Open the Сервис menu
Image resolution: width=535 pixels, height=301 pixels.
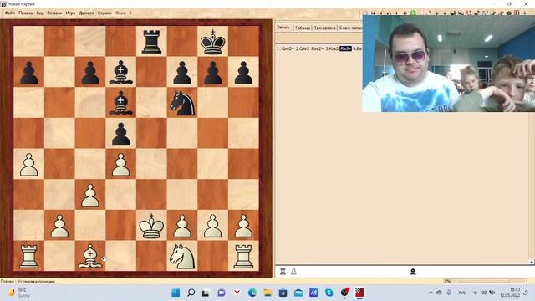click(x=104, y=13)
